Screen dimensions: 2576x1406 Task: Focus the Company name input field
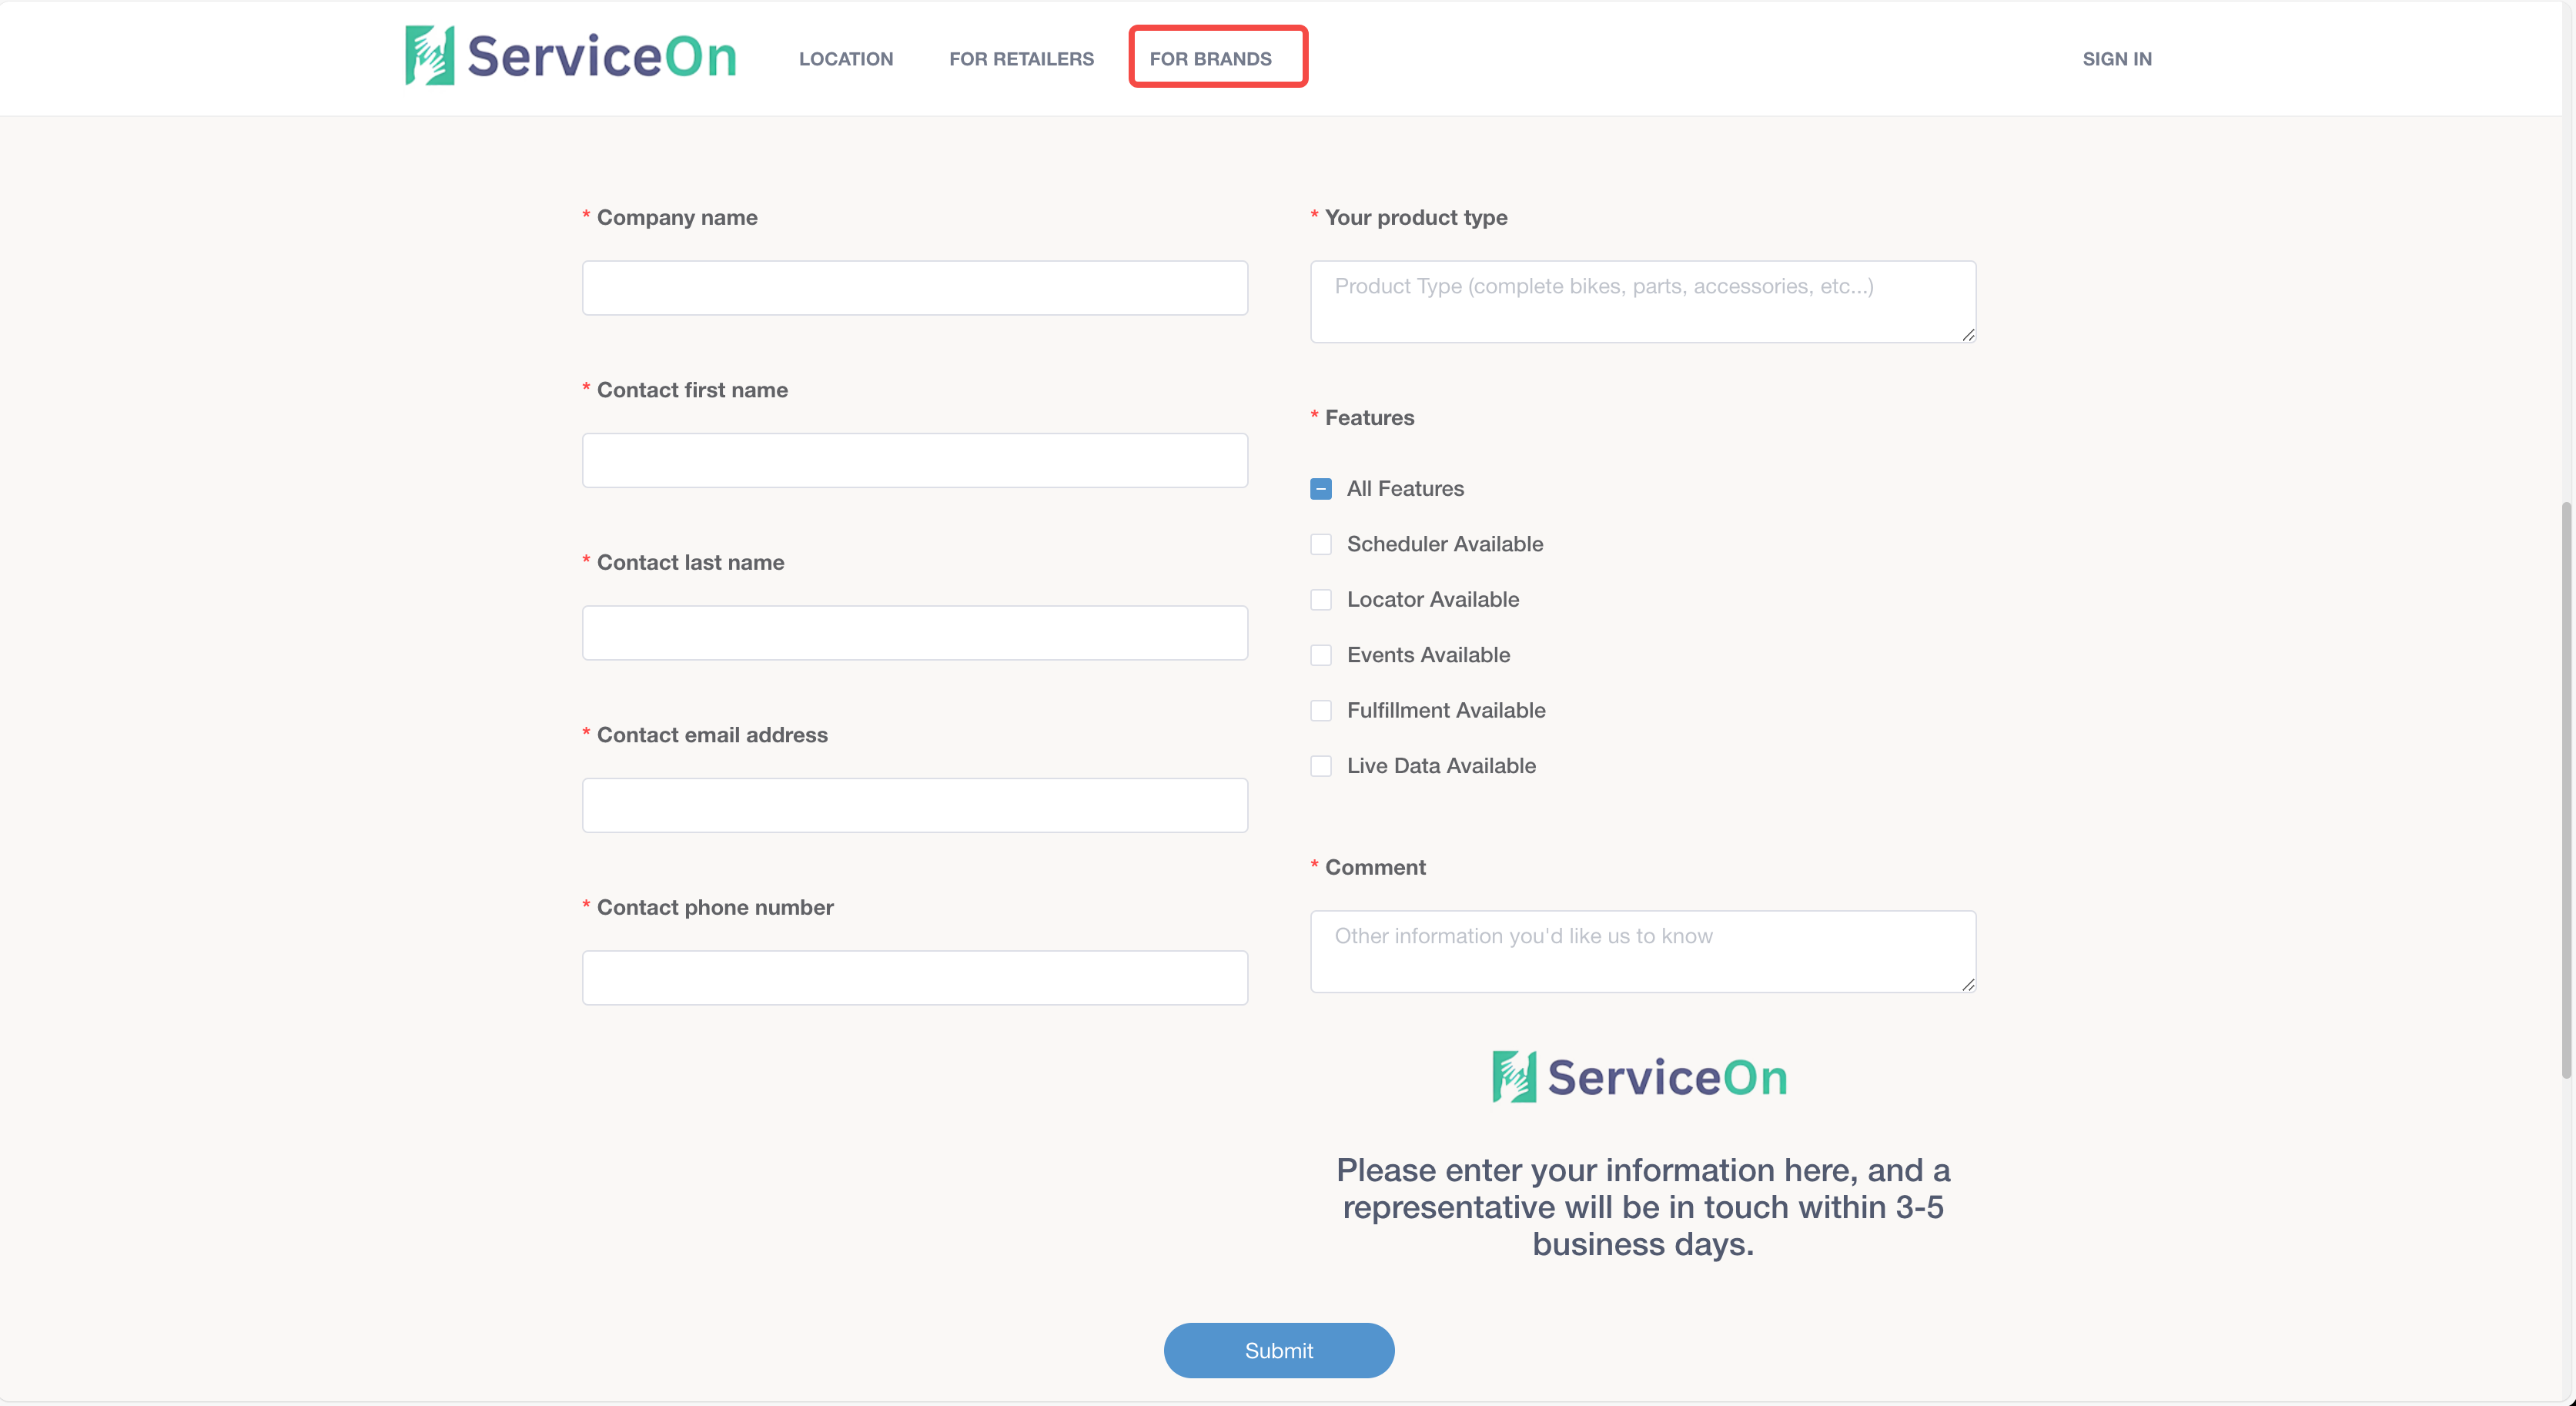[914, 288]
